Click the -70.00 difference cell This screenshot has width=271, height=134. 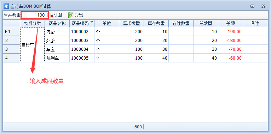pyautogui.click(x=231, y=49)
